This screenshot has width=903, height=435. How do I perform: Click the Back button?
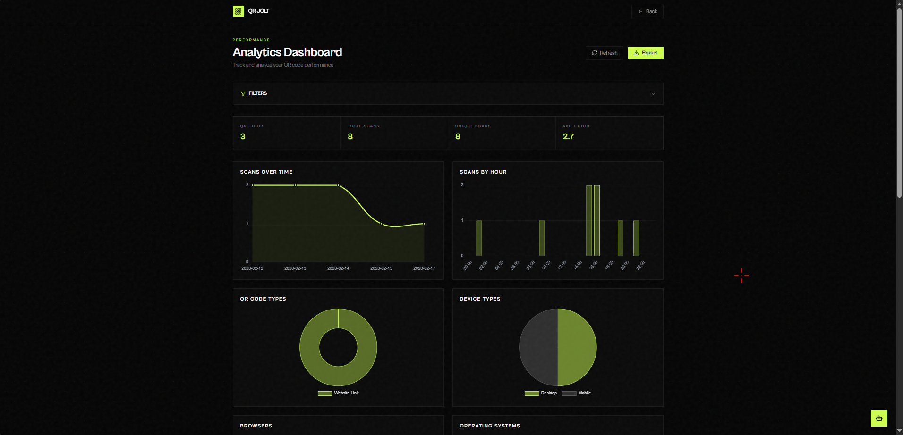[x=647, y=11]
